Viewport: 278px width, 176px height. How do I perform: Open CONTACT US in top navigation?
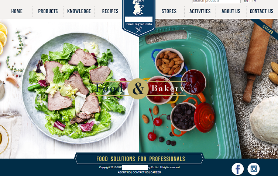coord(261,11)
